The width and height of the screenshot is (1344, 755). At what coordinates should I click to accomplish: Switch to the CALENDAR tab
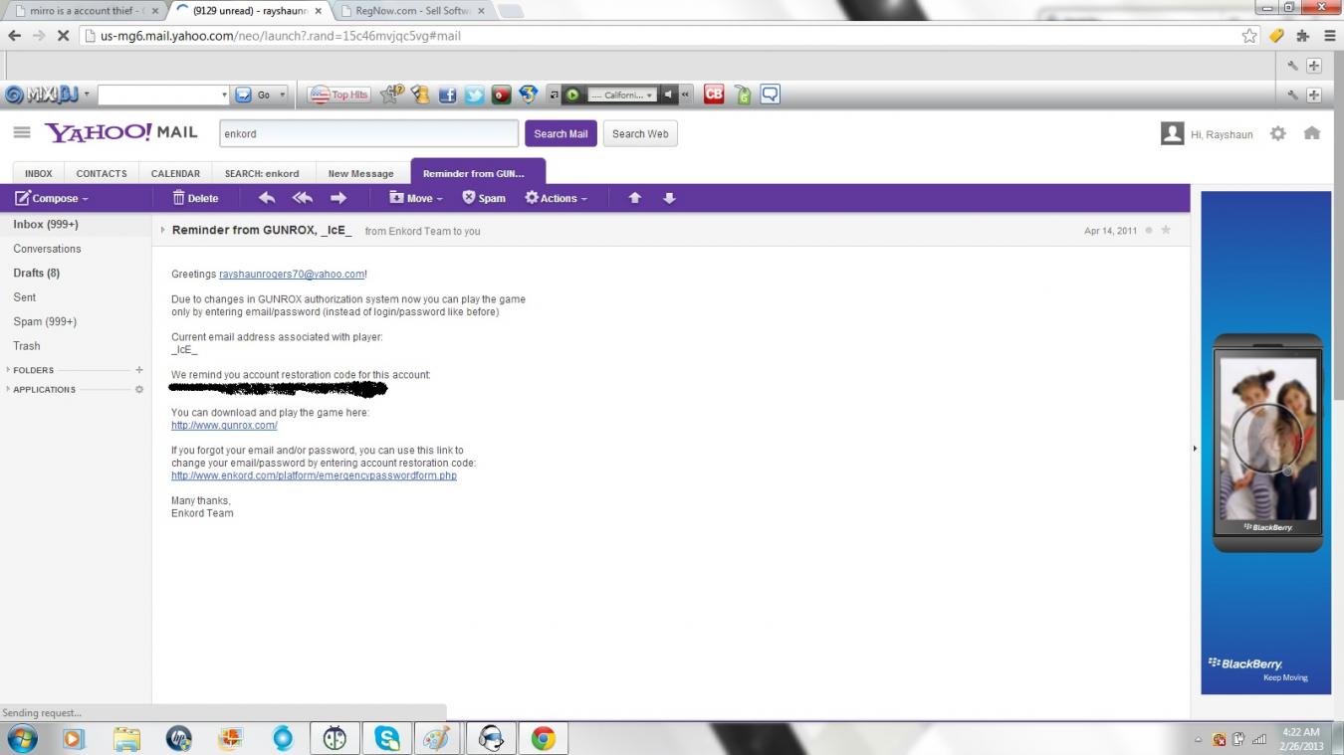coord(175,173)
